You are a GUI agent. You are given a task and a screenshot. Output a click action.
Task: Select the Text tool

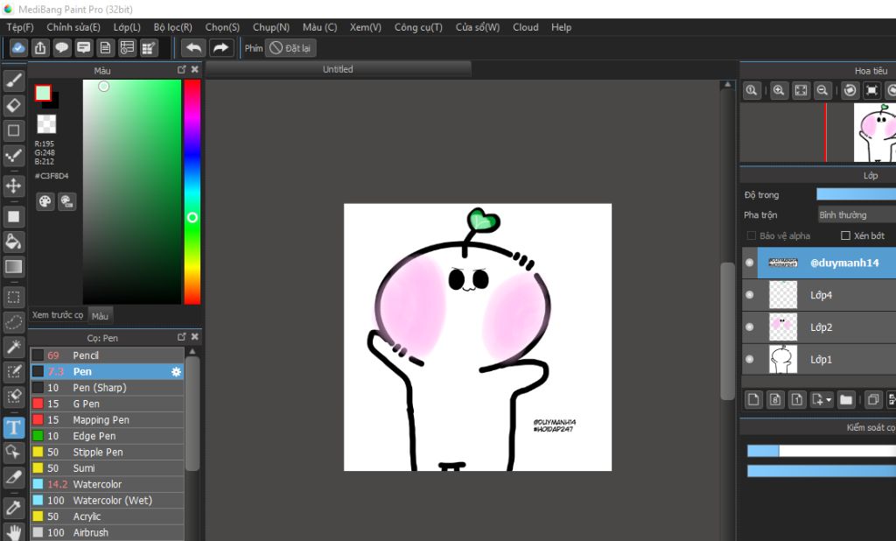pos(14,427)
